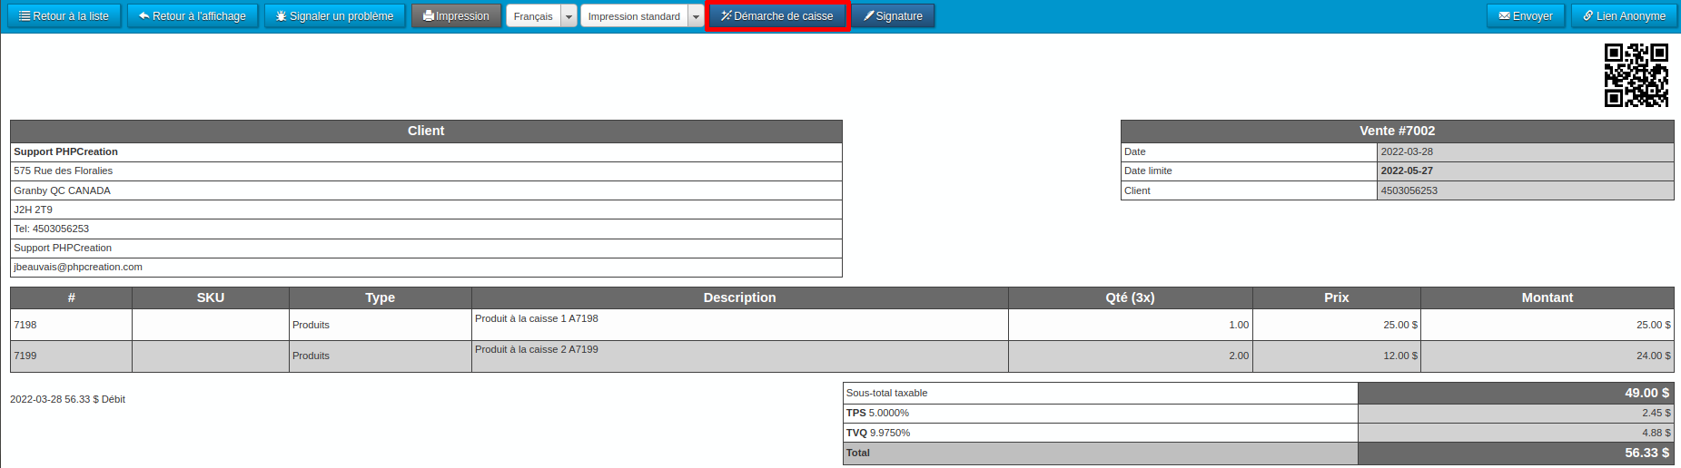Print the invoice with Impression button
Image resolution: width=1681 pixels, height=468 pixels.
pyautogui.click(x=456, y=16)
